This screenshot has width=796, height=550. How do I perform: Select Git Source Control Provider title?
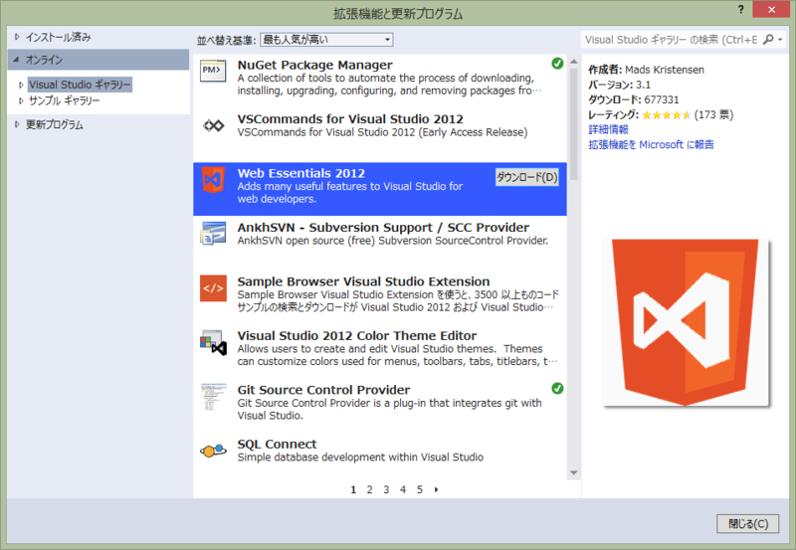pyautogui.click(x=323, y=390)
